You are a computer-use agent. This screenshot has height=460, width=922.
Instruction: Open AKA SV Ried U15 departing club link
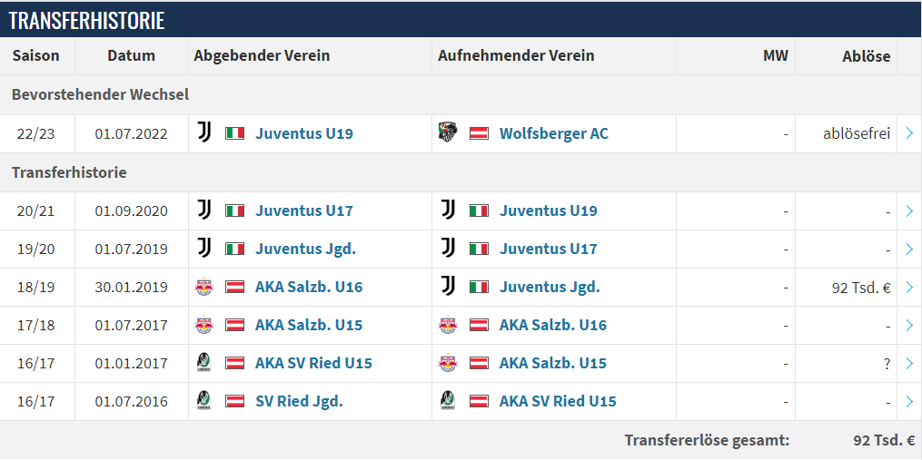313,363
